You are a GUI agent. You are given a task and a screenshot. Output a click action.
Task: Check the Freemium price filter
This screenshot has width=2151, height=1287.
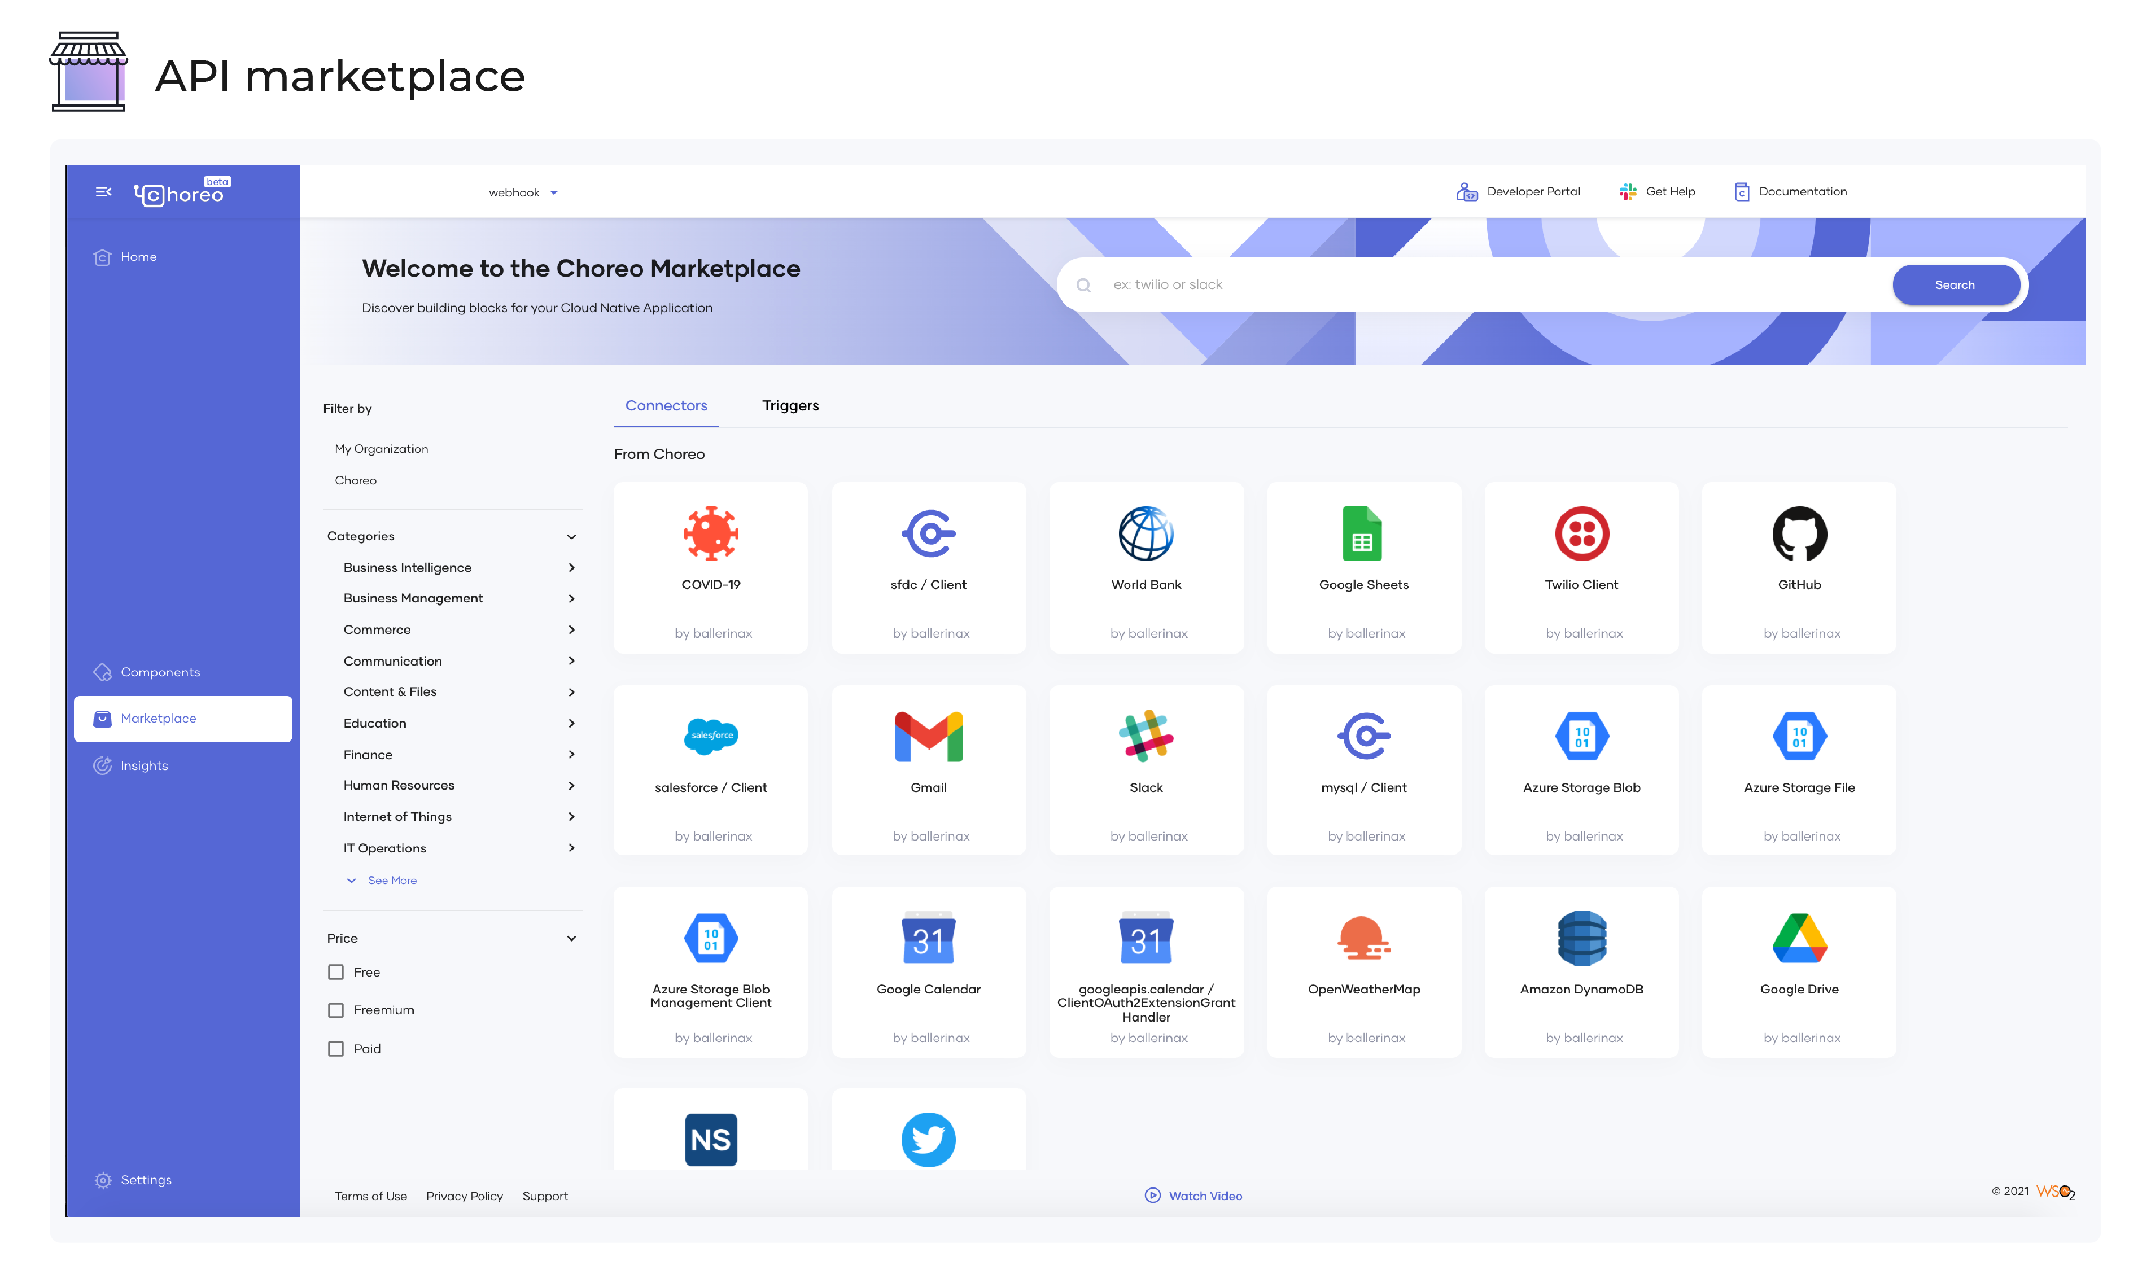(336, 1010)
